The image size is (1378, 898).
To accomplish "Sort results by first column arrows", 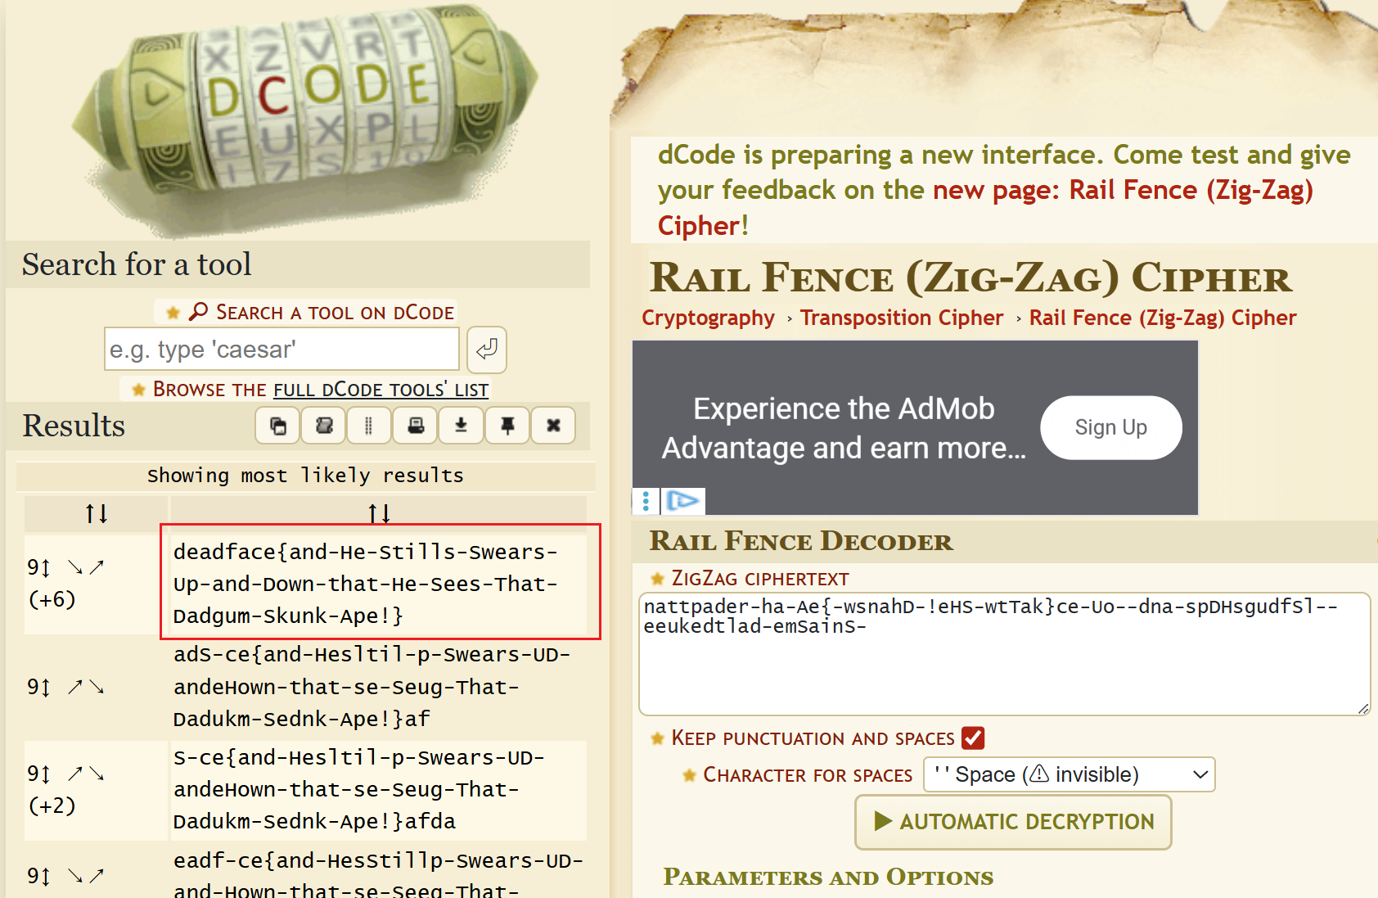I will click(x=97, y=513).
